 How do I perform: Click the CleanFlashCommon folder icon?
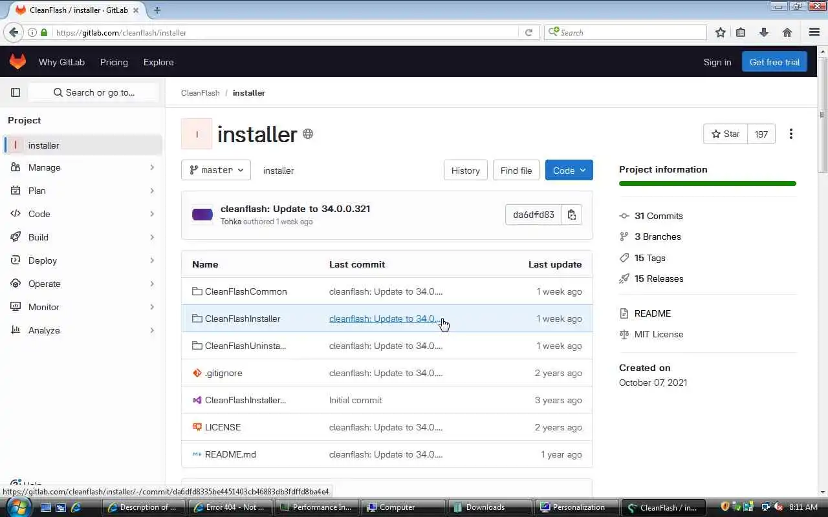(197, 291)
